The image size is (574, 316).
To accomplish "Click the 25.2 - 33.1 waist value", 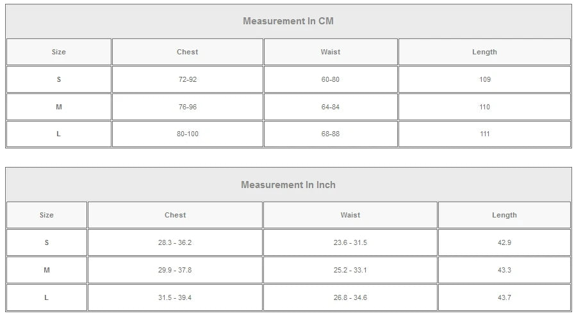I will tap(350, 271).
